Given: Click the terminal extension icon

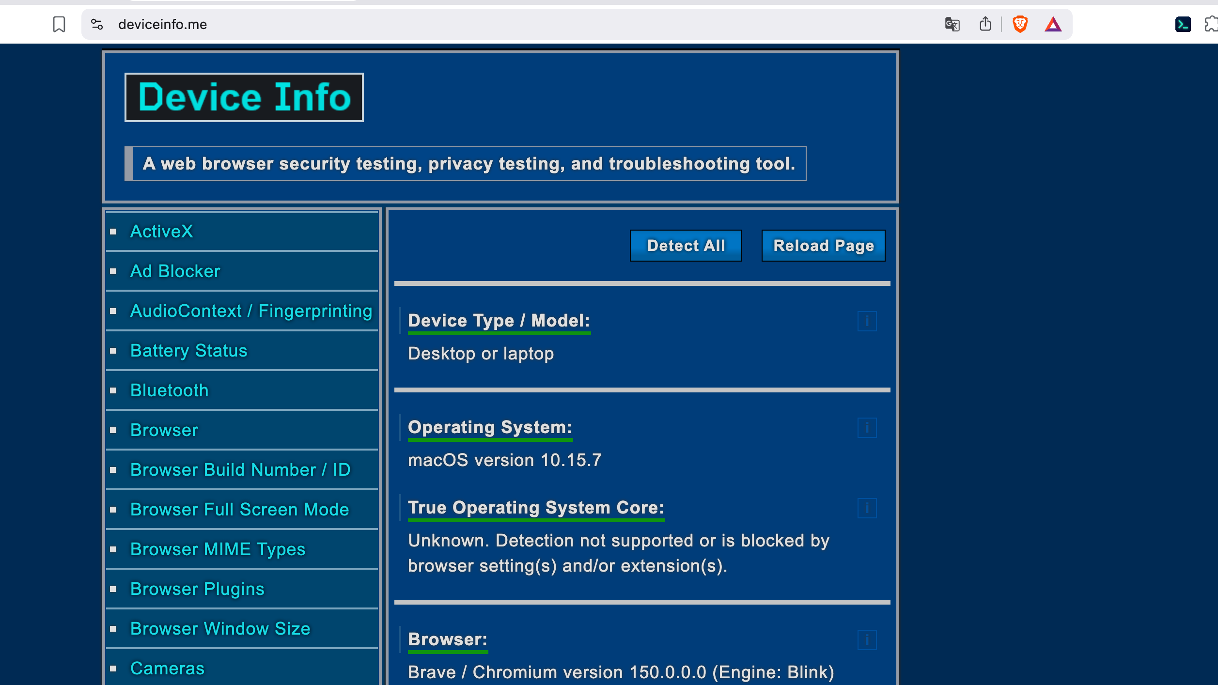Looking at the screenshot, I should 1183,24.
